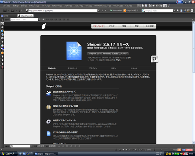This screenshot has width=195, height=156.
Task: Click the orange question-mark icon in left sidebar
Action: 2,53
